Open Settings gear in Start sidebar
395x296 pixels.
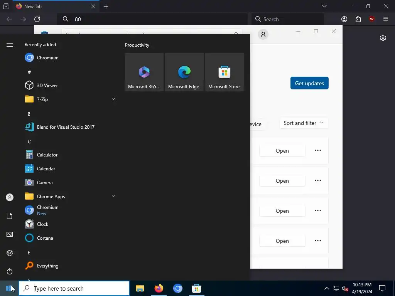pos(10,253)
